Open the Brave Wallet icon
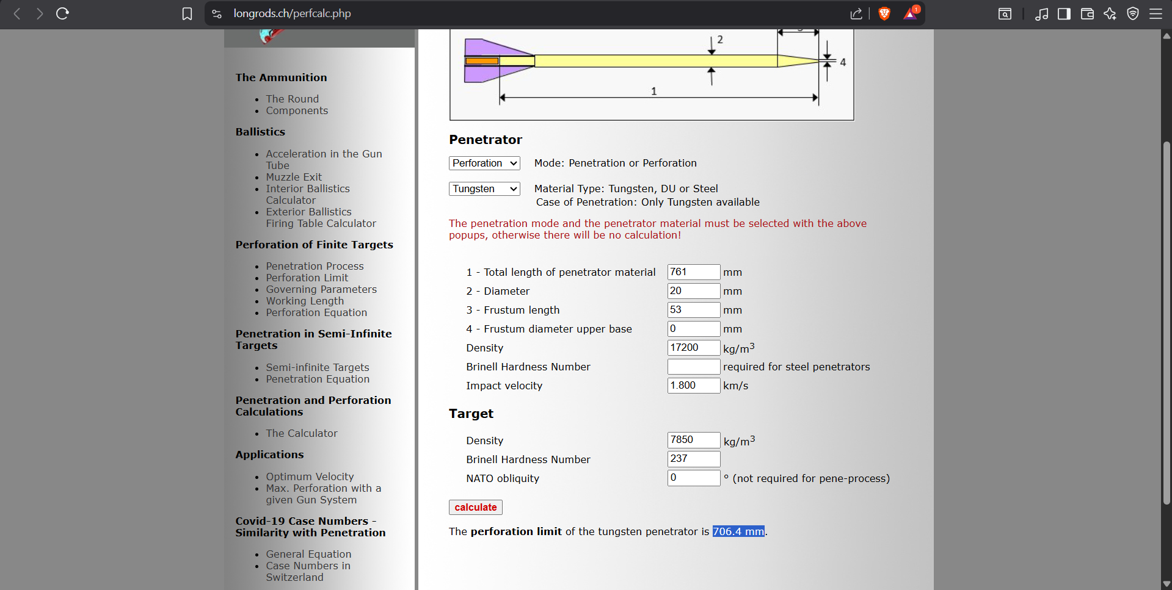The height and width of the screenshot is (590, 1172). point(1087,13)
